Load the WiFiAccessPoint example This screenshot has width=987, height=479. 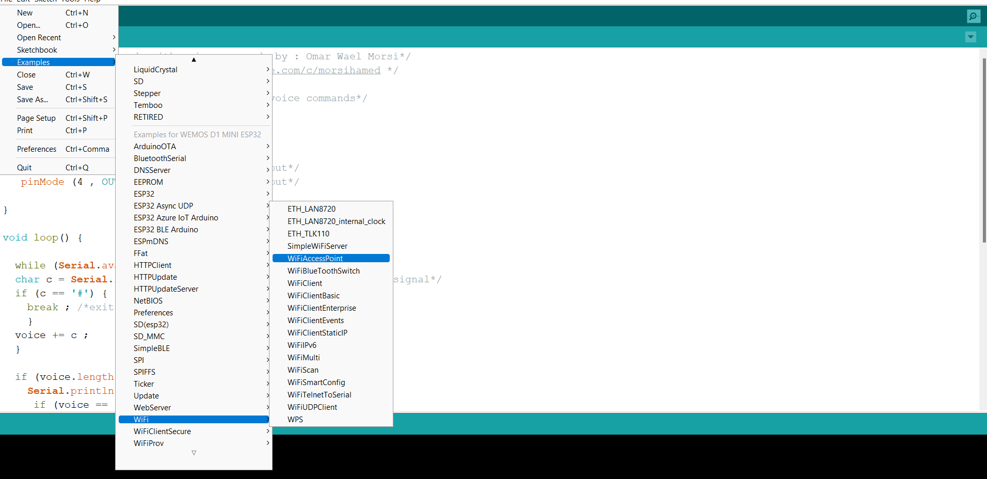[x=331, y=259]
